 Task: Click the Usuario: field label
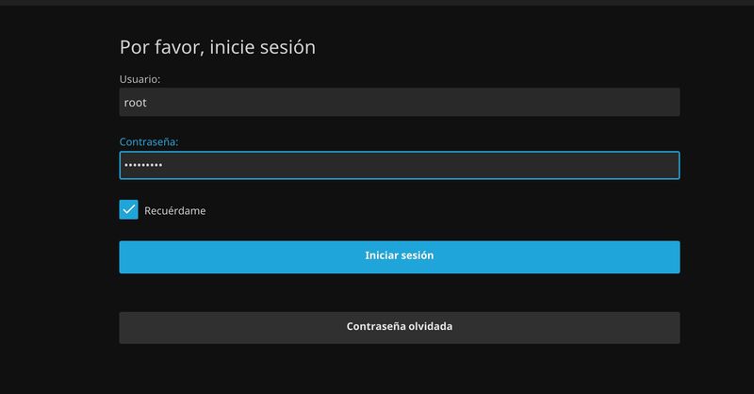139,78
